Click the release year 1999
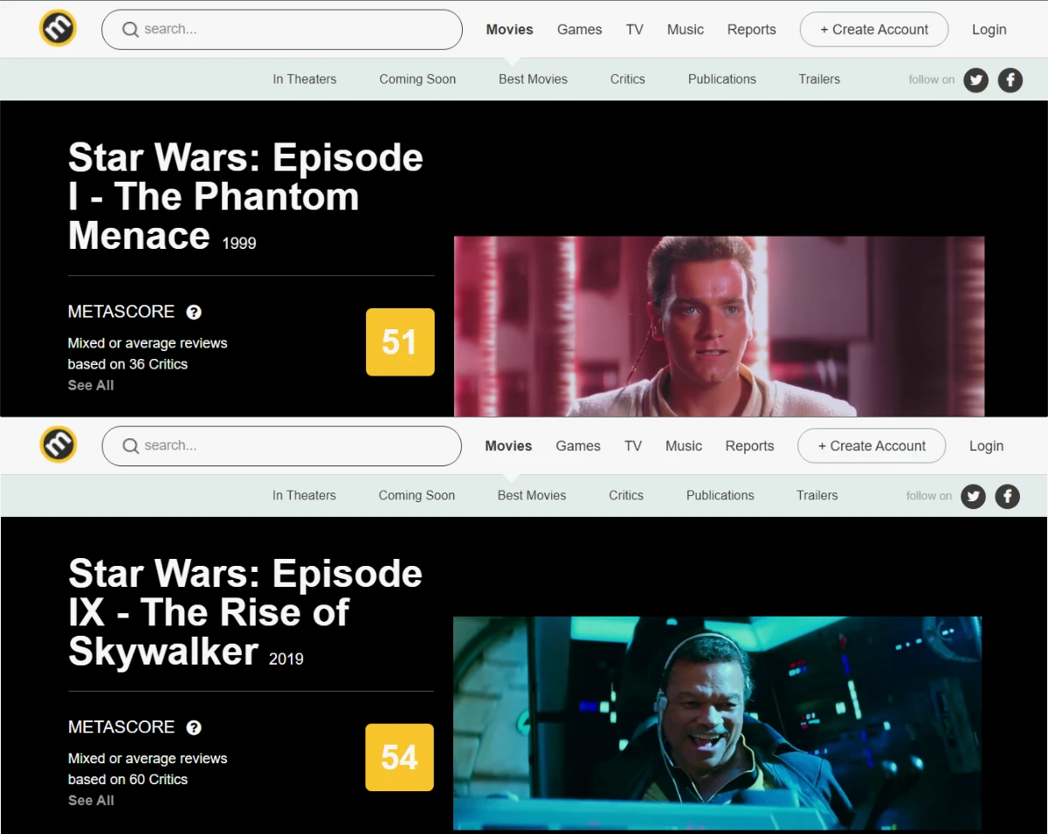The width and height of the screenshot is (1048, 834). coord(239,244)
